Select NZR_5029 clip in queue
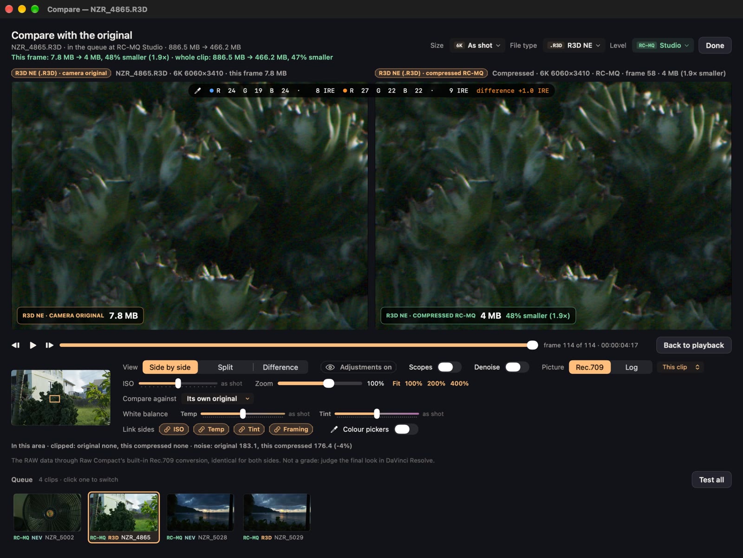 click(277, 517)
